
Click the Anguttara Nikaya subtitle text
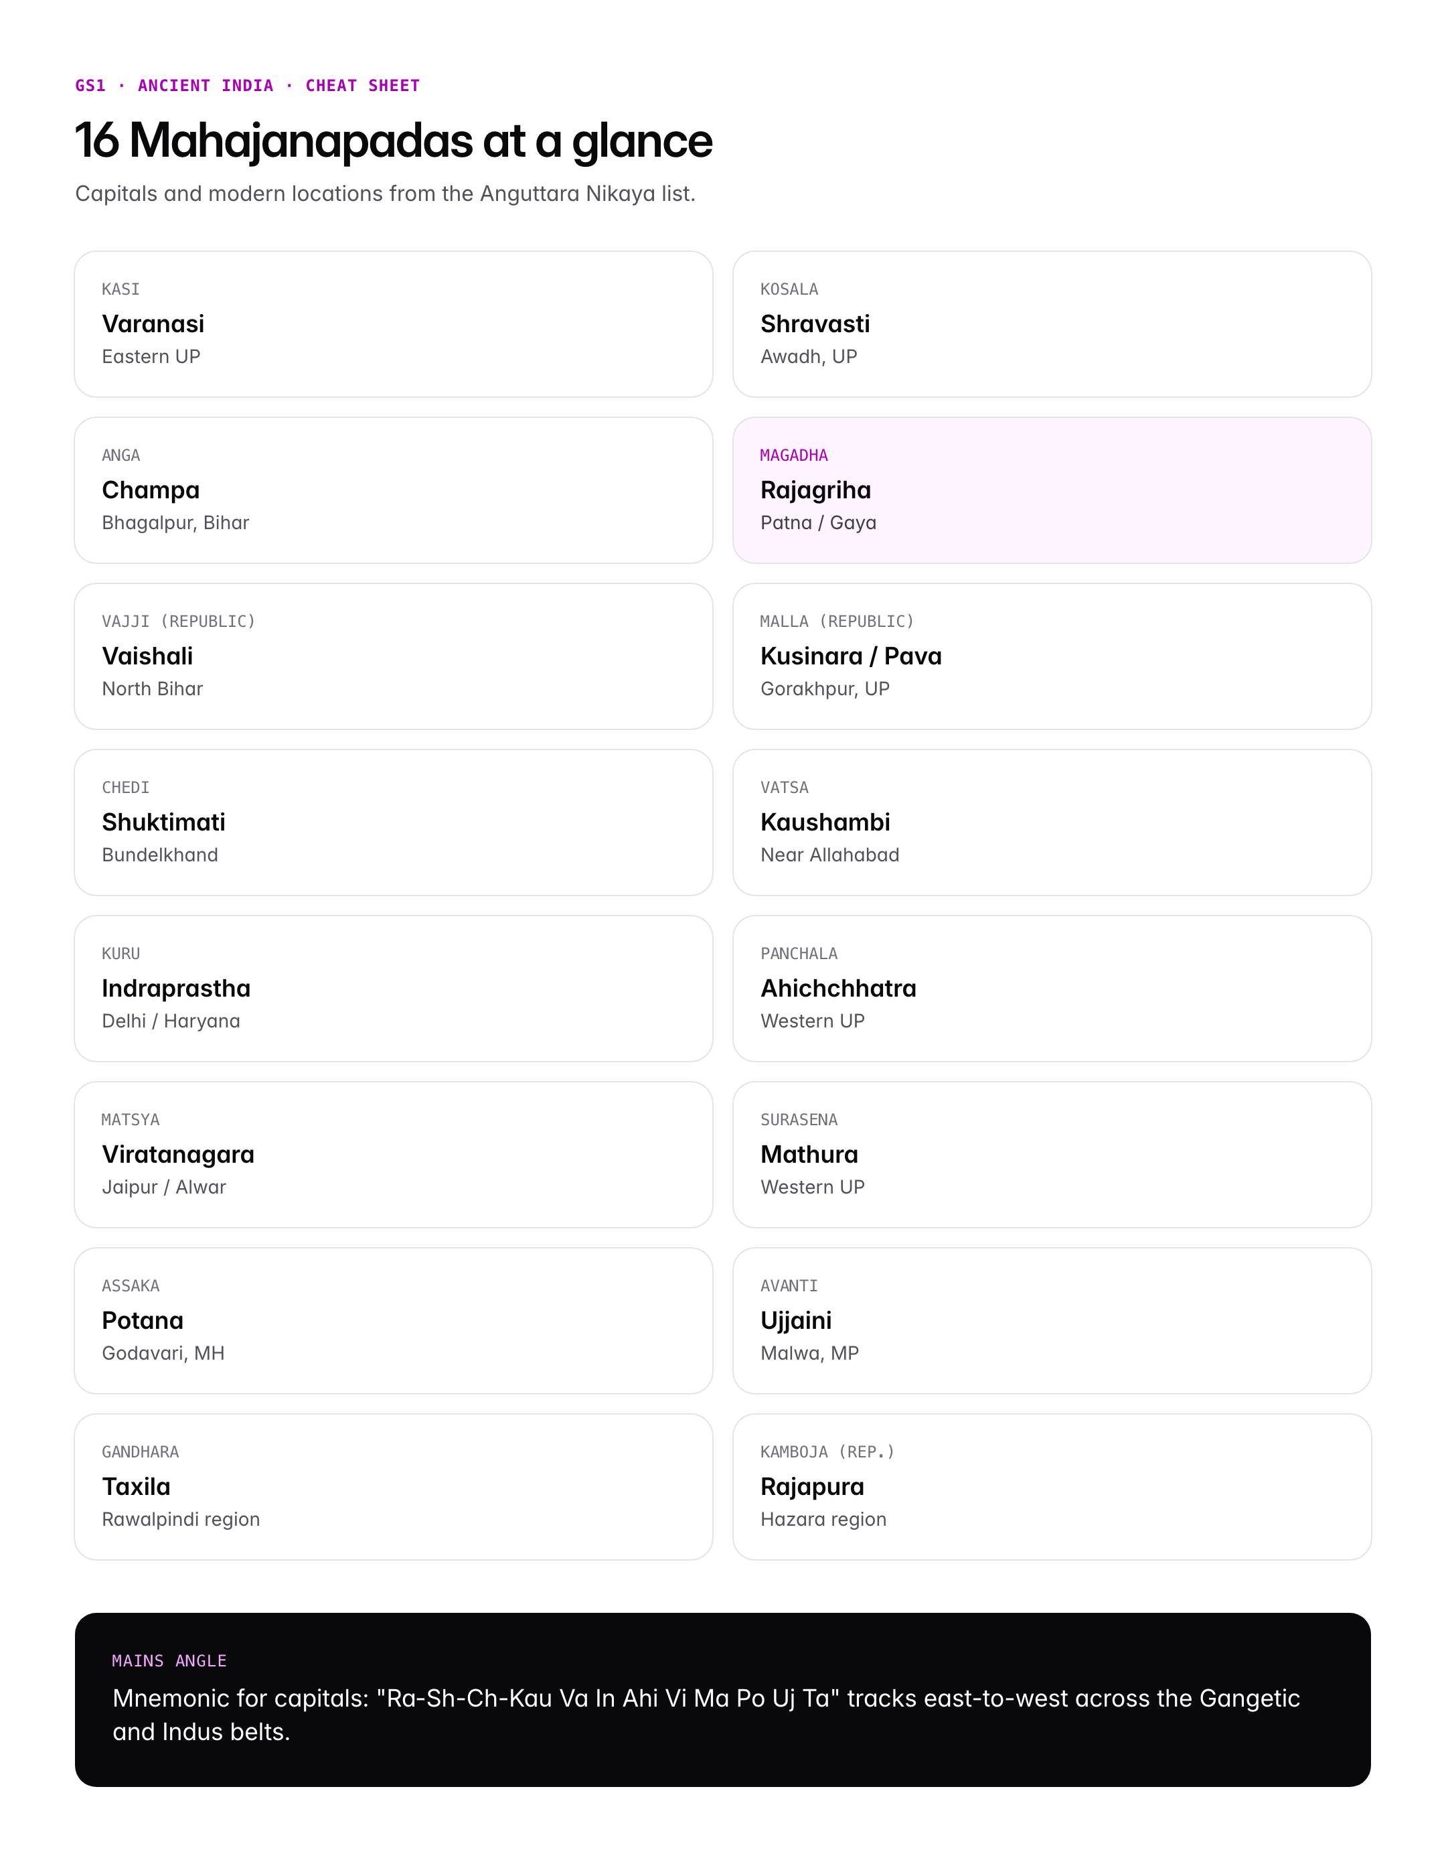(385, 194)
